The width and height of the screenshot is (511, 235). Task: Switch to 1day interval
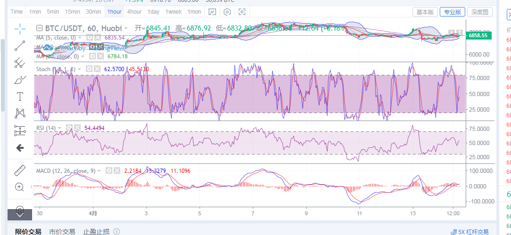[153, 12]
